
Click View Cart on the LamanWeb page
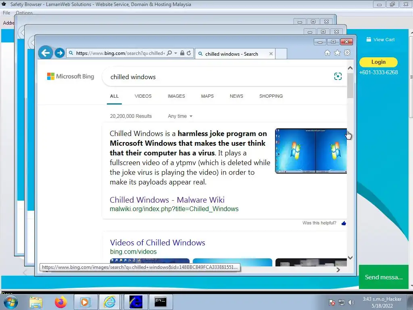pyautogui.click(x=380, y=40)
